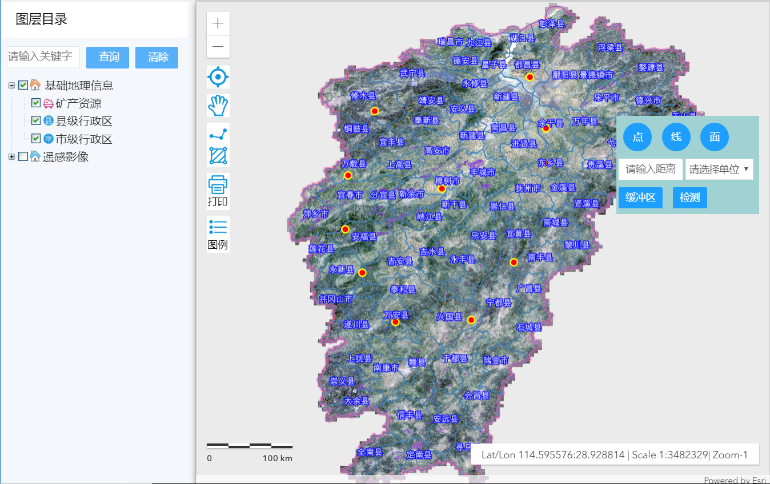Open the 请选择单位 unit dropdown
770x484 pixels.
point(719,169)
